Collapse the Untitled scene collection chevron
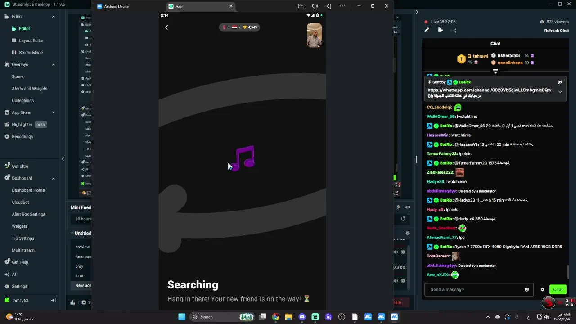The height and width of the screenshot is (324, 576). tap(72, 233)
